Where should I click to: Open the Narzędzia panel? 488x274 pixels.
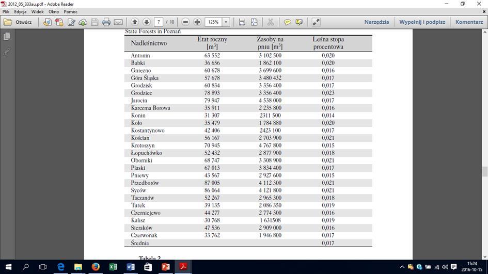pyautogui.click(x=376, y=22)
